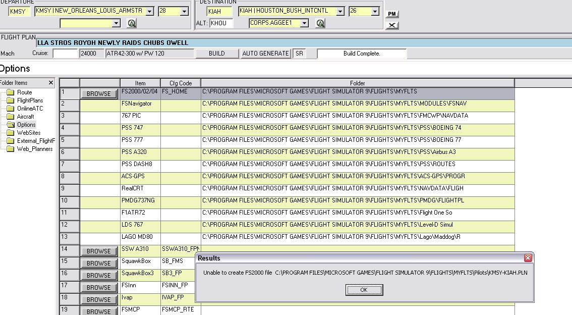Click the PSS A320 item cell
This screenshot has height=315, width=572.
[140, 153]
